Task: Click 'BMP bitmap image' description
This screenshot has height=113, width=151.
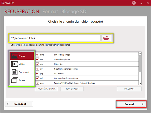Action: [x=62, y=55]
